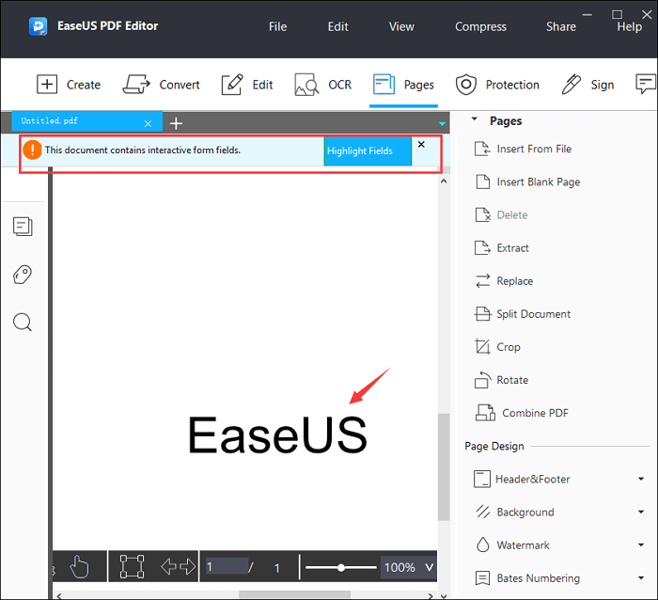Open the Sign tool

587,85
